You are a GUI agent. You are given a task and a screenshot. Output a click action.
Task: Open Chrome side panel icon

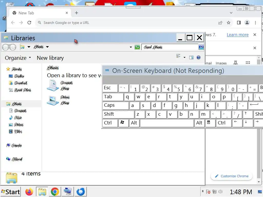pos(239,23)
